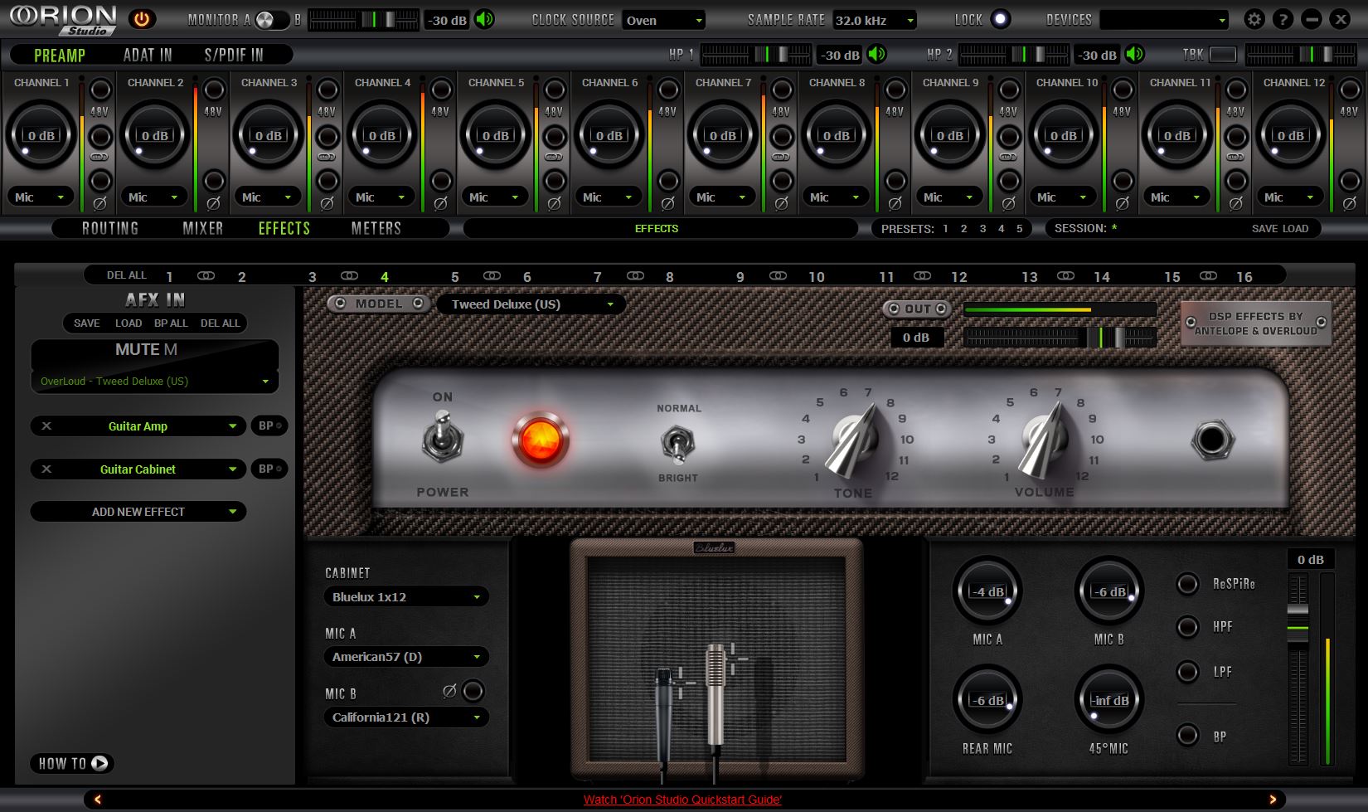
Task: Mute the Monitor A output speaker icon
Action: [x=485, y=19]
